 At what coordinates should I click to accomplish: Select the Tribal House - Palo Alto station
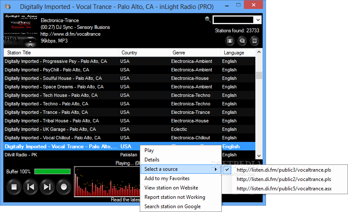point(130,121)
